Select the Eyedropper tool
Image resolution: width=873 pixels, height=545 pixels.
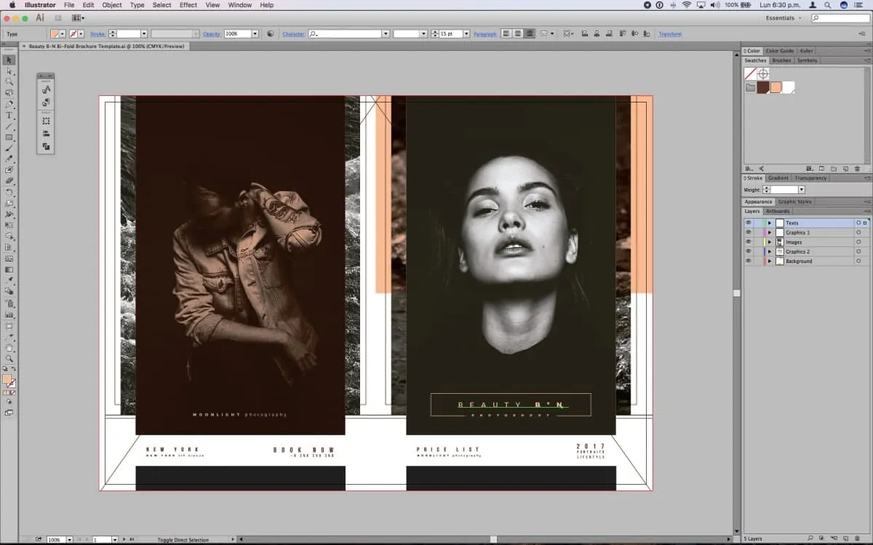coord(9,279)
